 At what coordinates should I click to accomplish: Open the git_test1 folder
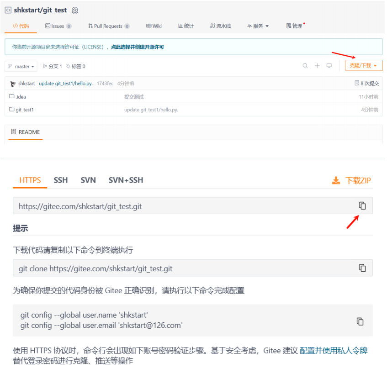click(21, 110)
